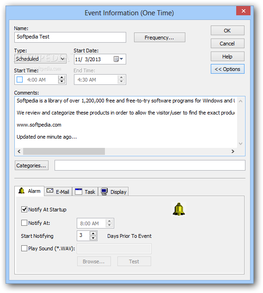Collapse options with << Options button
This screenshot has width=263, height=293.
(x=227, y=69)
